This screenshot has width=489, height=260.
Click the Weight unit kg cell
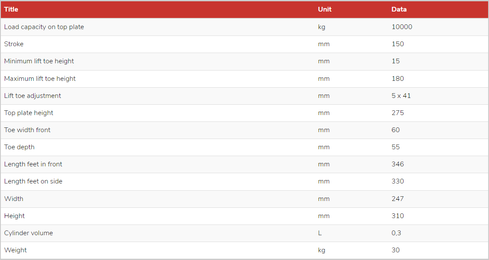tap(321, 250)
